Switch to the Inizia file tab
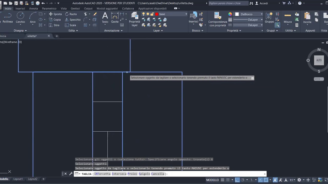Screen dimensions: 328x184 point(3,36)
